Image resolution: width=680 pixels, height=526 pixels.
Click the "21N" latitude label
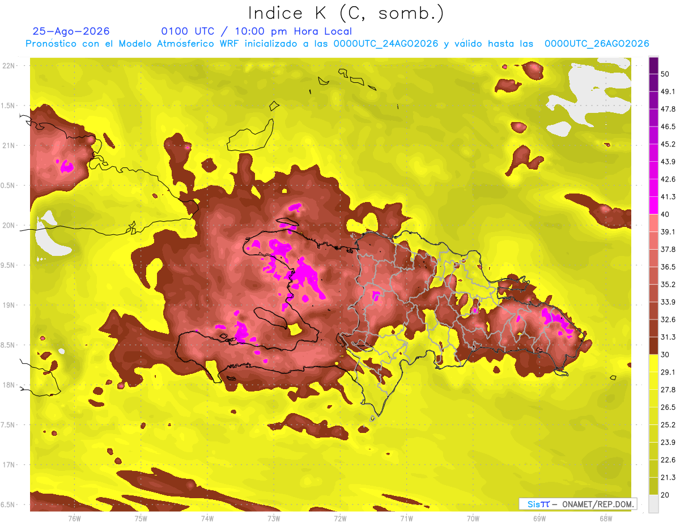coord(8,145)
